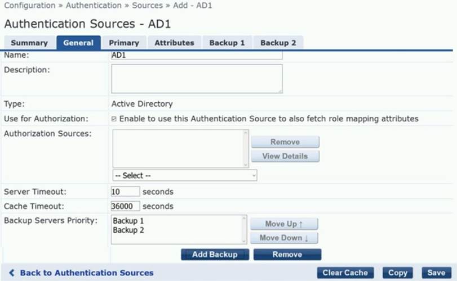Go to the Attributes tab
This screenshot has width=457, height=281.
click(x=174, y=43)
